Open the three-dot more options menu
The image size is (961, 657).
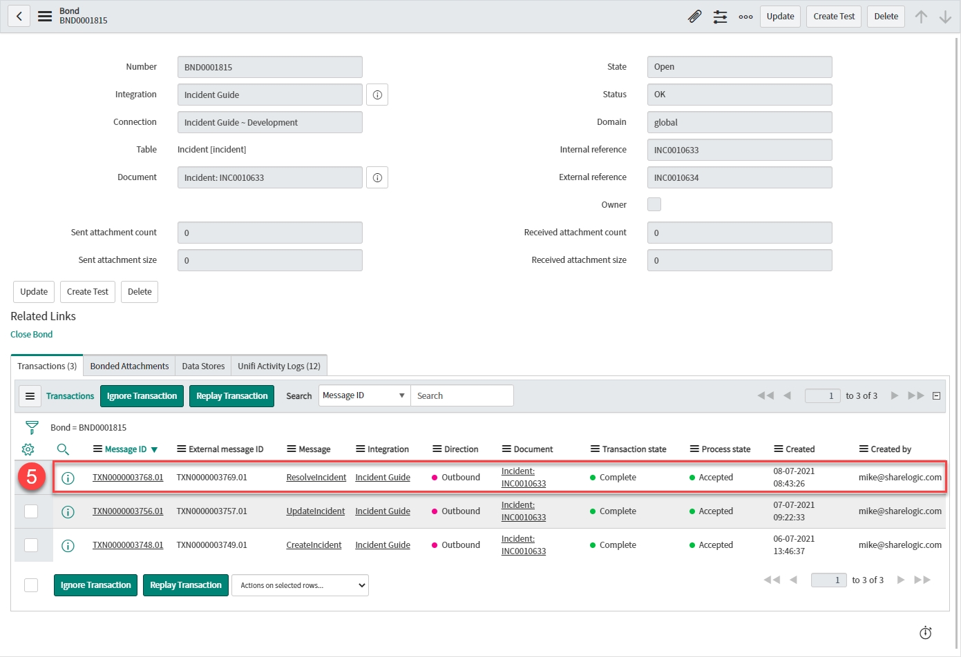click(745, 17)
